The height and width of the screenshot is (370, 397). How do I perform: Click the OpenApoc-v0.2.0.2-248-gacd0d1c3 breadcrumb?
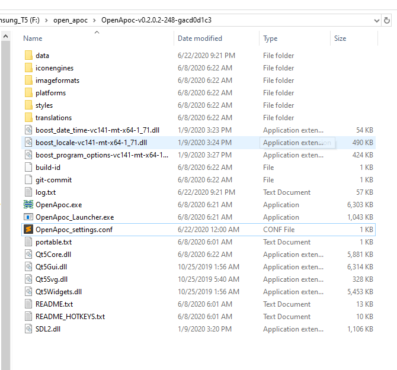156,20
